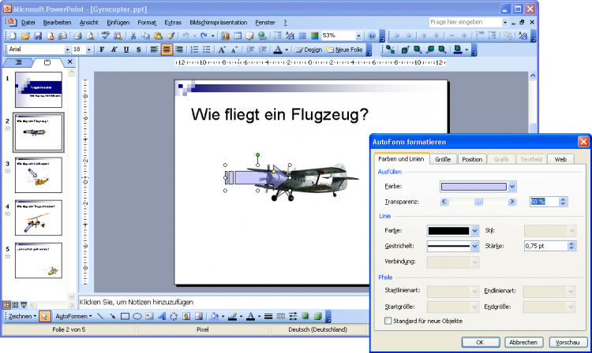Click the Insert WordArt icon
The image size is (592, 353).
click(163, 316)
